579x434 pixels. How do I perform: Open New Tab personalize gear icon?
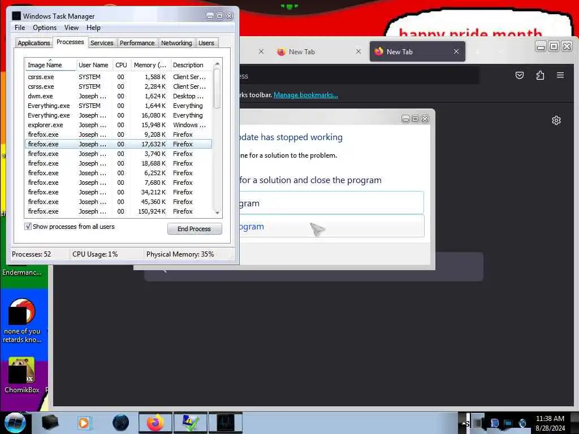pyautogui.click(x=556, y=120)
